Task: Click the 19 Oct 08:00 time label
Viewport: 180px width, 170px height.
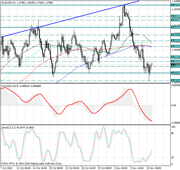Action: tap(56, 168)
